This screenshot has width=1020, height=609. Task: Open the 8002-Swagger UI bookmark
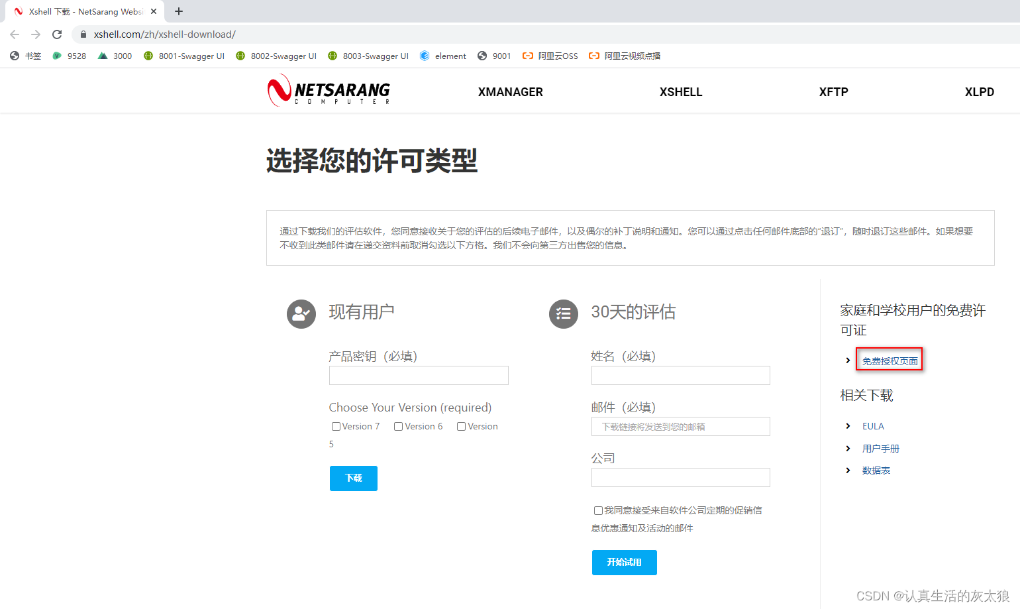[x=276, y=56]
